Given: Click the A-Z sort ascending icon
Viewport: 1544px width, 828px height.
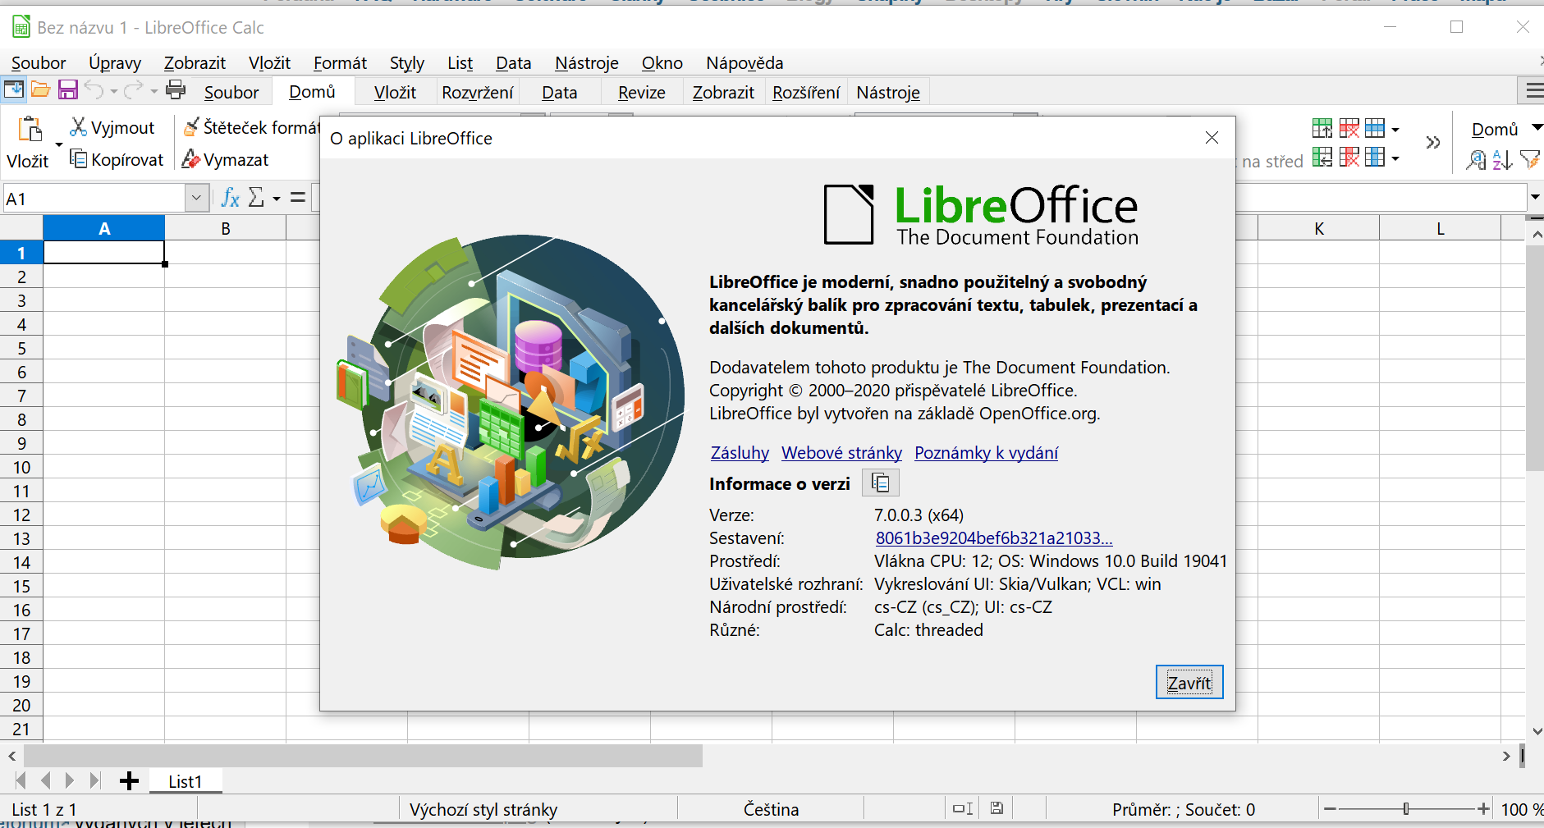Looking at the screenshot, I should [1502, 160].
